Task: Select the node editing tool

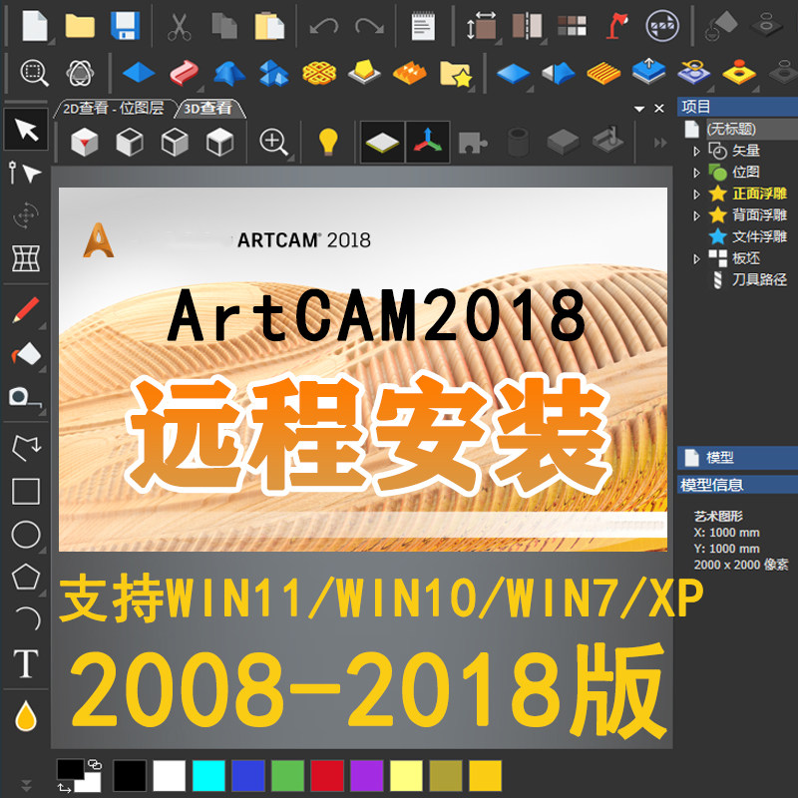Action: (x=26, y=173)
